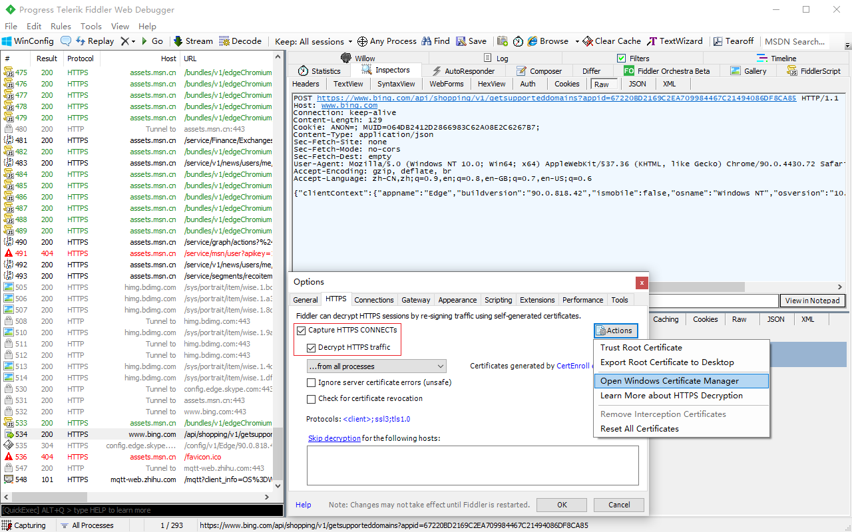Open Keep: All sessions dropdown
This screenshot has width=852, height=532.
[x=314, y=41]
